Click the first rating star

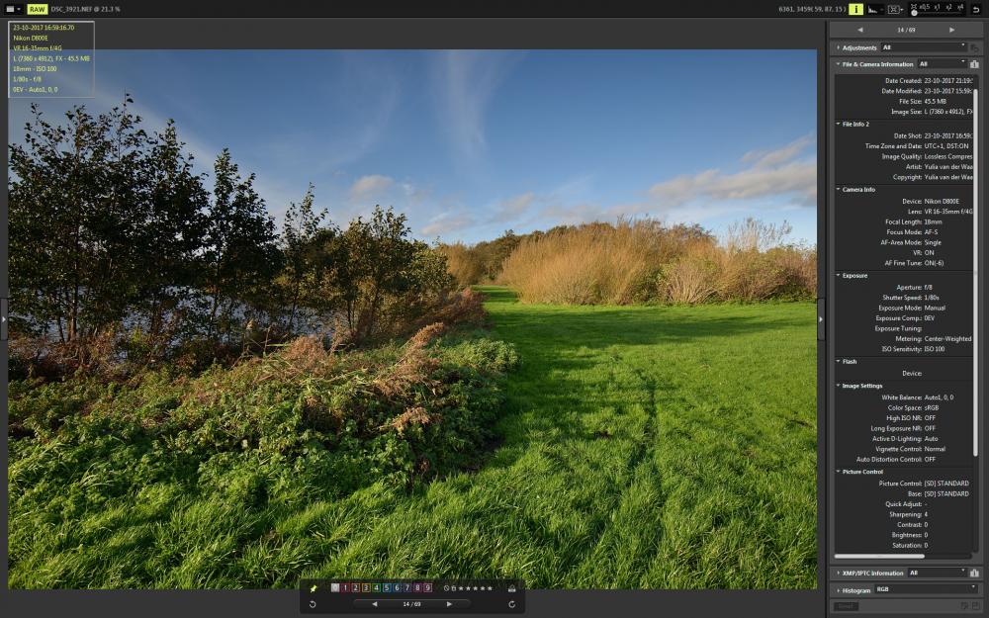pyautogui.click(x=462, y=588)
